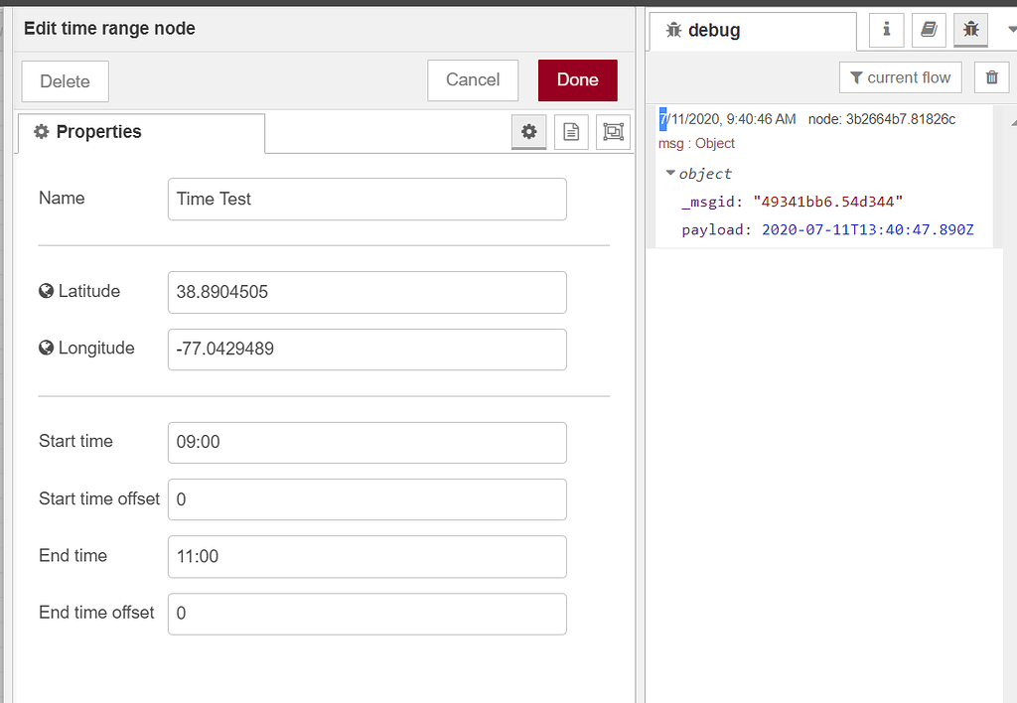
Task: Open the Appearance settings icon
Action: pos(612,131)
